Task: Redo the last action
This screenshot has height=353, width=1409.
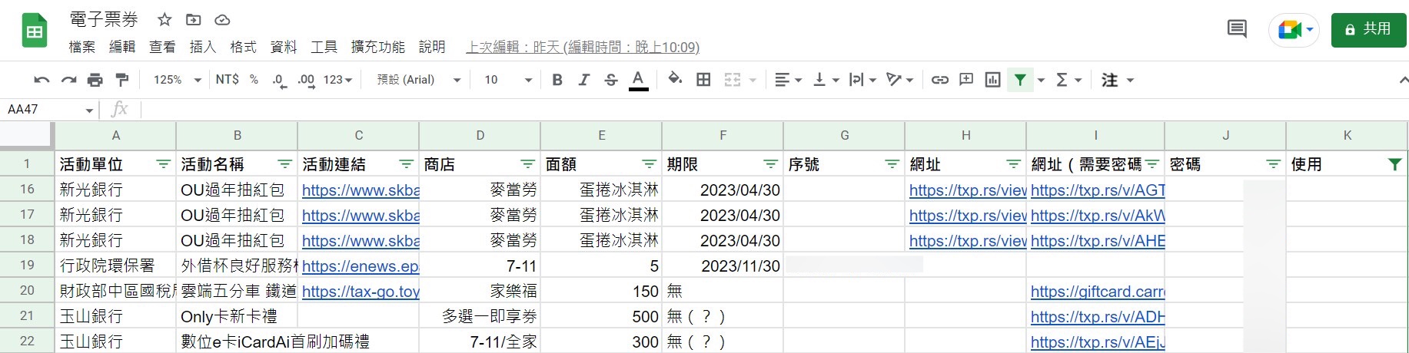Action: click(68, 80)
